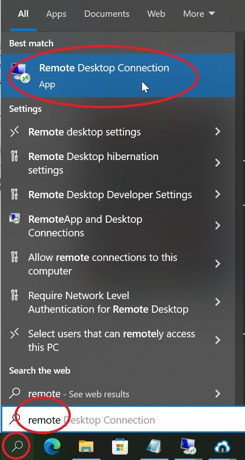Open File Explorer from the taskbar
The width and height of the screenshot is (245, 460).
click(86, 447)
